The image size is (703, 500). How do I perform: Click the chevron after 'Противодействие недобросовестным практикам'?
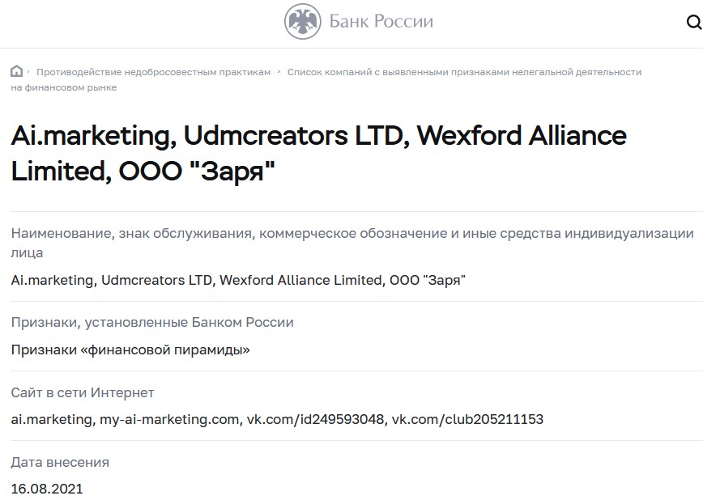279,72
